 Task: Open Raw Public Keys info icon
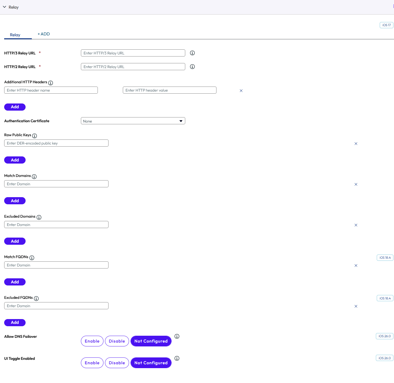pyautogui.click(x=34, y=136)
